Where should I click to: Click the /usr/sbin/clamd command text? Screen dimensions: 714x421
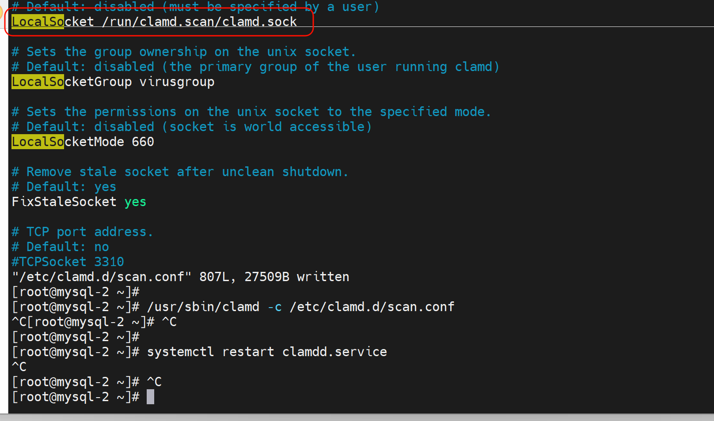203,307
